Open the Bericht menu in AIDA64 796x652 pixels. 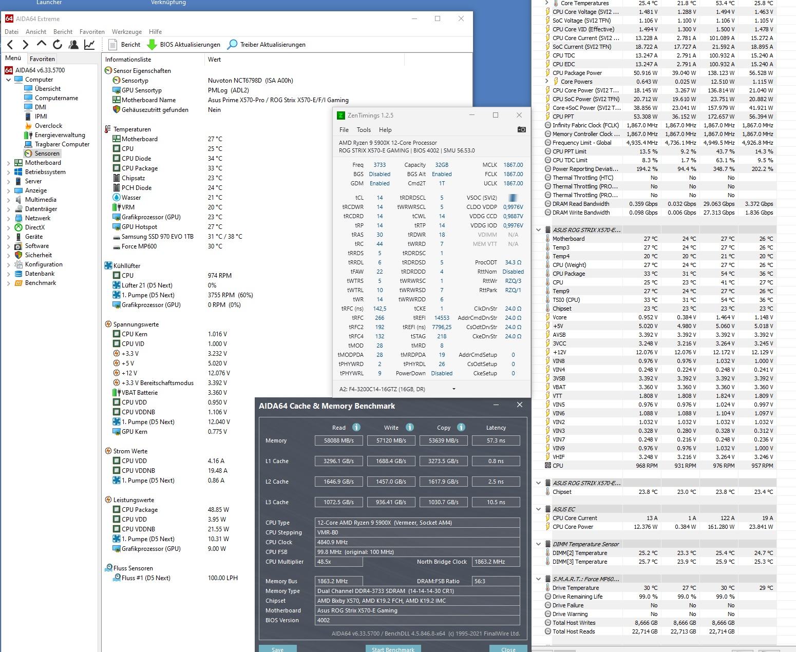63,31
